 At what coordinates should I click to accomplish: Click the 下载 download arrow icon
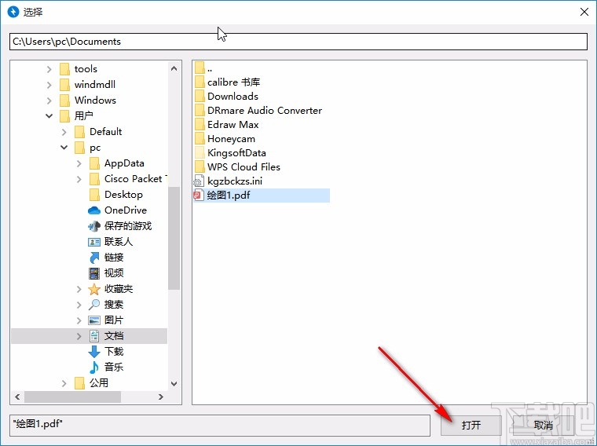[x=94, y=352]
